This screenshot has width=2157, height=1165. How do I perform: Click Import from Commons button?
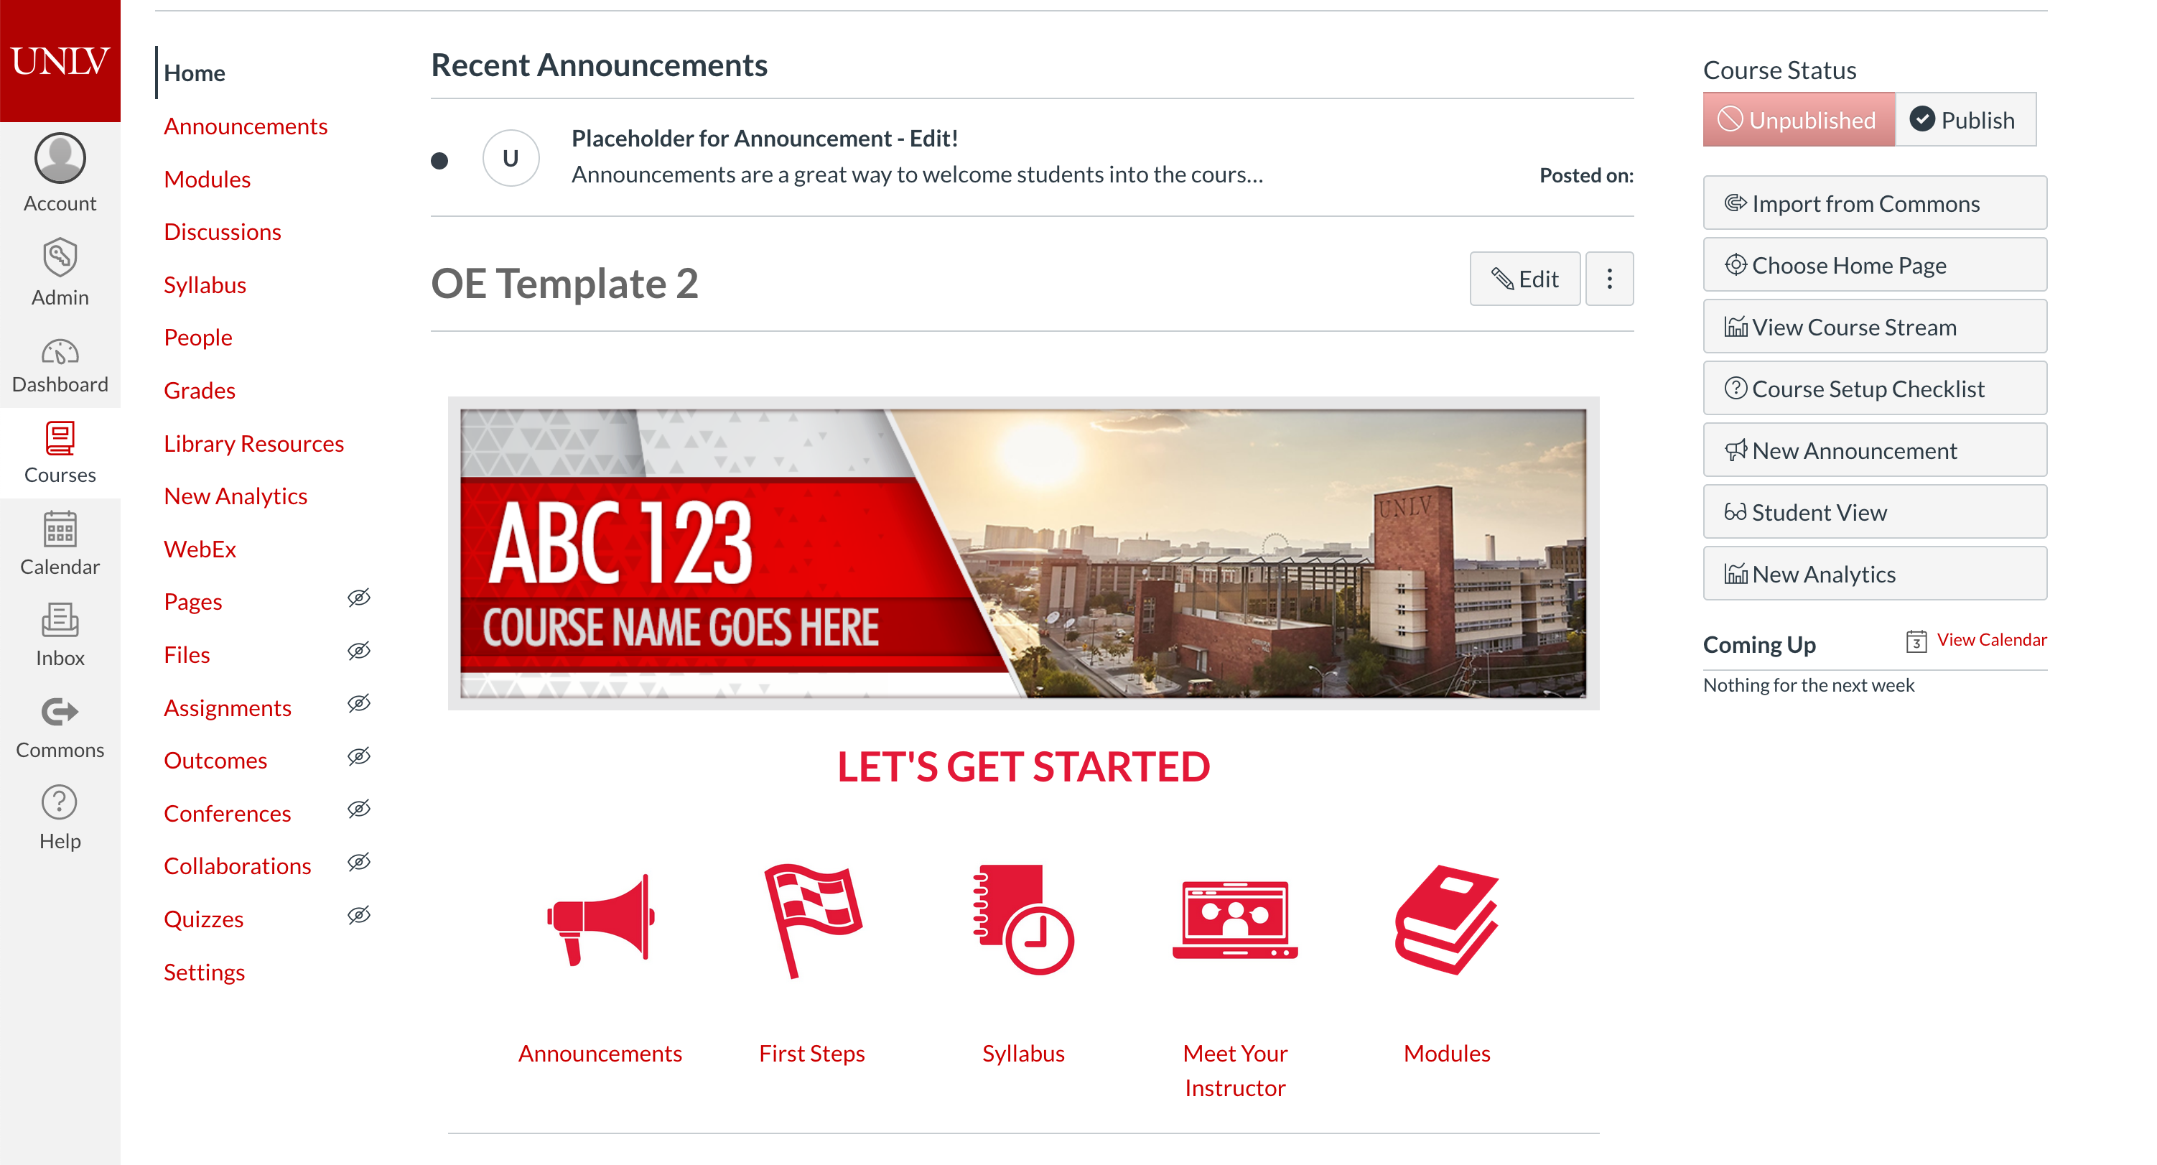click(x=1875, y=204)
